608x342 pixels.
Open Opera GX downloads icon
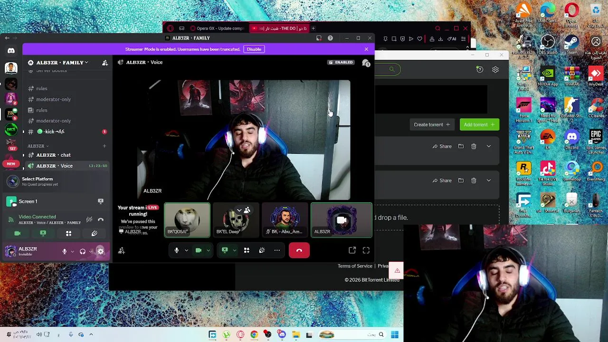pos(441,39)
